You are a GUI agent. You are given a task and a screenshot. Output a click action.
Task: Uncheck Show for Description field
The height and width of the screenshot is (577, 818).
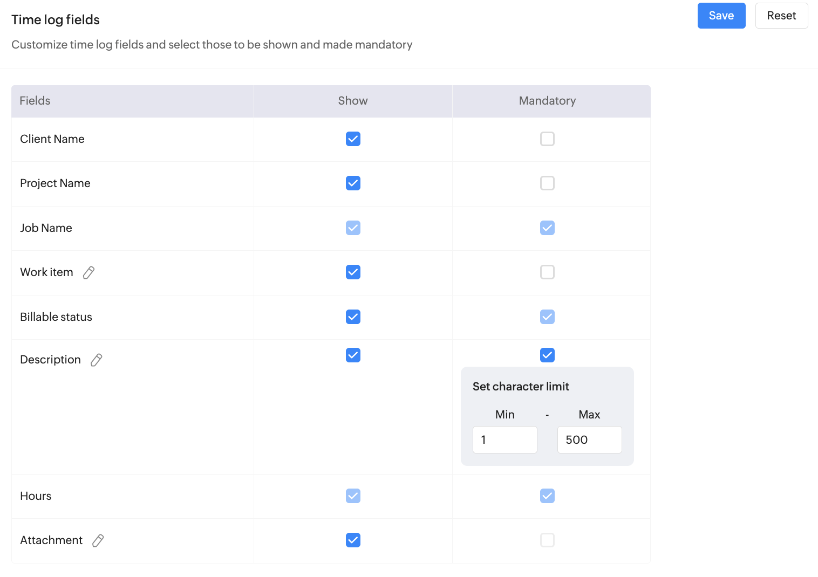(x=353, y=355)
